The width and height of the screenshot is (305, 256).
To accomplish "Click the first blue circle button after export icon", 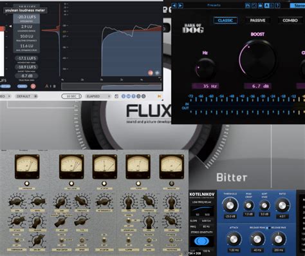I will click(x=124, y=96).
